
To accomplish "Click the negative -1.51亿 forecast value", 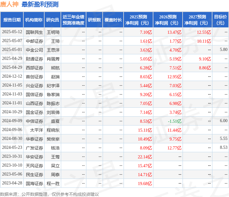I will 175,121.
